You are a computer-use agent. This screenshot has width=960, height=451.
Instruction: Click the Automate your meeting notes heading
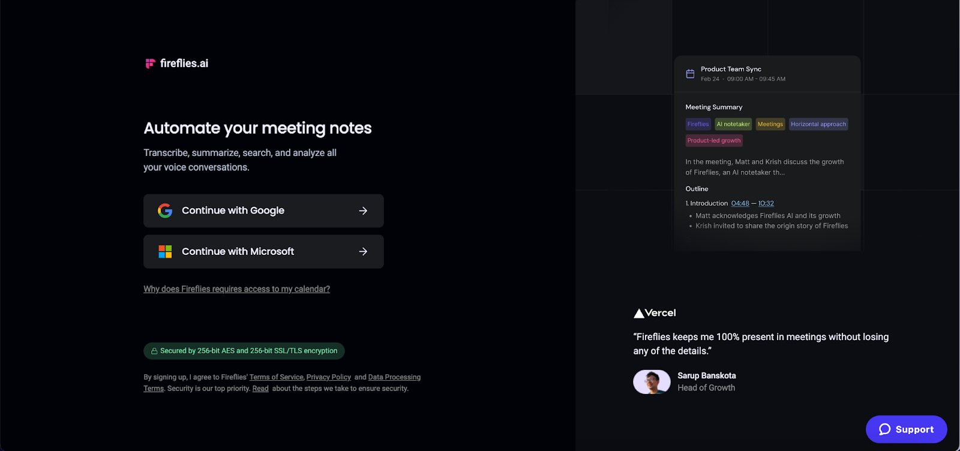click(x=257, y=128)
